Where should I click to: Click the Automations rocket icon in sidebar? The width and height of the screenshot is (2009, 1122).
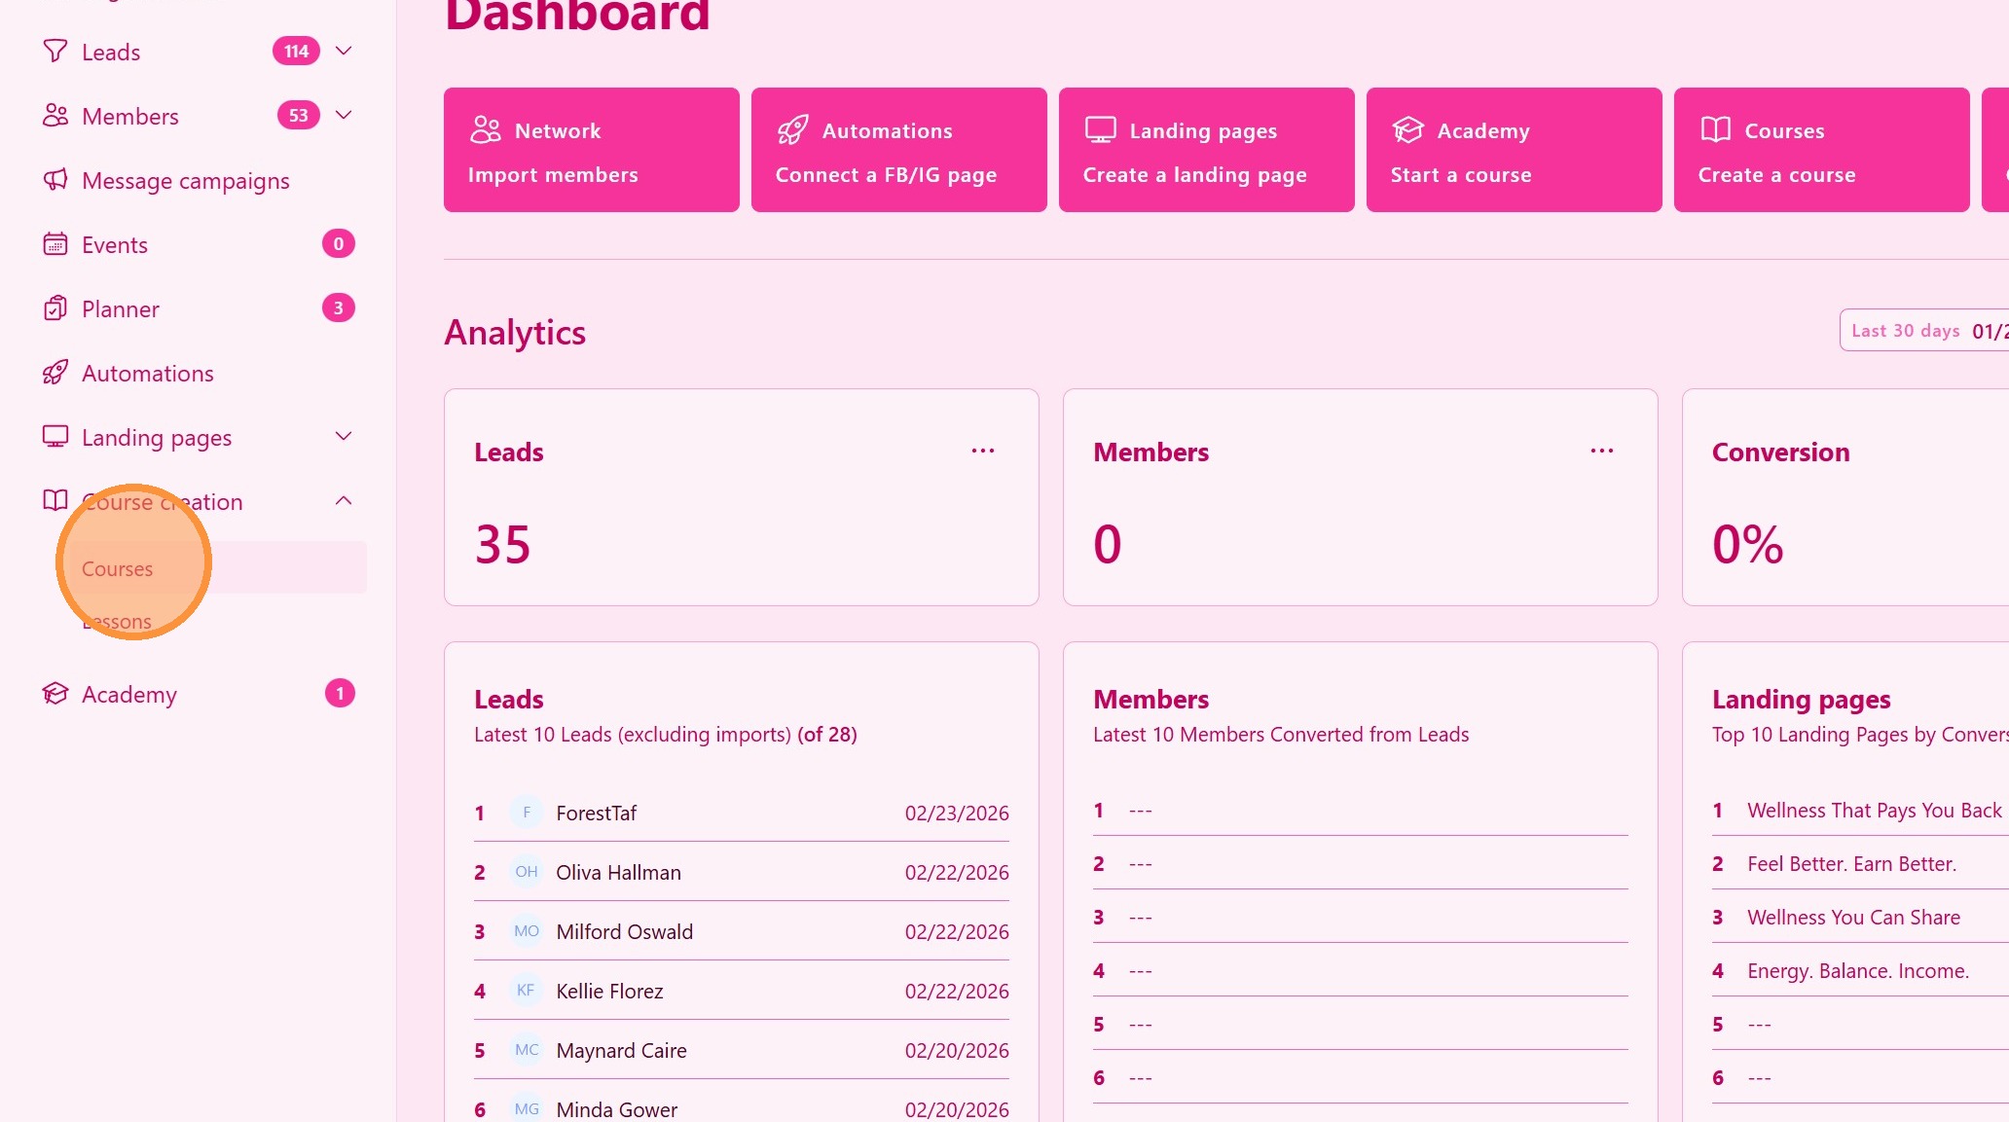click(55, 373)
